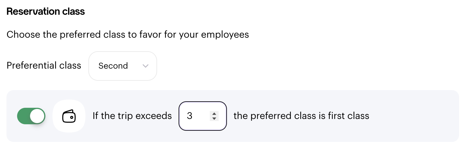Click the 'Reservation class' heading
The width and height of the screenshot is (465, 149).
pos(46,11)
